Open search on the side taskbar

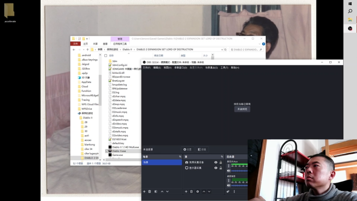coord(350,11)
